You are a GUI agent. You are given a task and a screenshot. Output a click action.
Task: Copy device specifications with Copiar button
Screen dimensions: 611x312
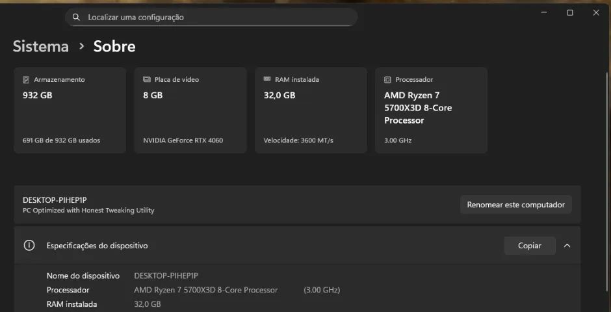530,246
